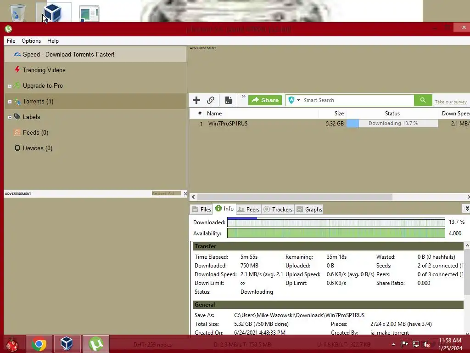The width and height of the screenshot is (470, 353).
Task: Open the Options menu
Action: 31,41
